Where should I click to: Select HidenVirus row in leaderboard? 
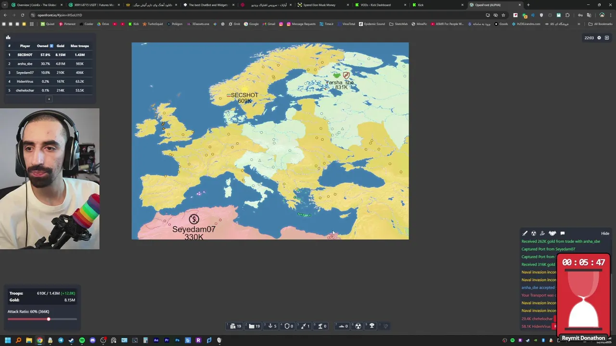pos(49,81)
